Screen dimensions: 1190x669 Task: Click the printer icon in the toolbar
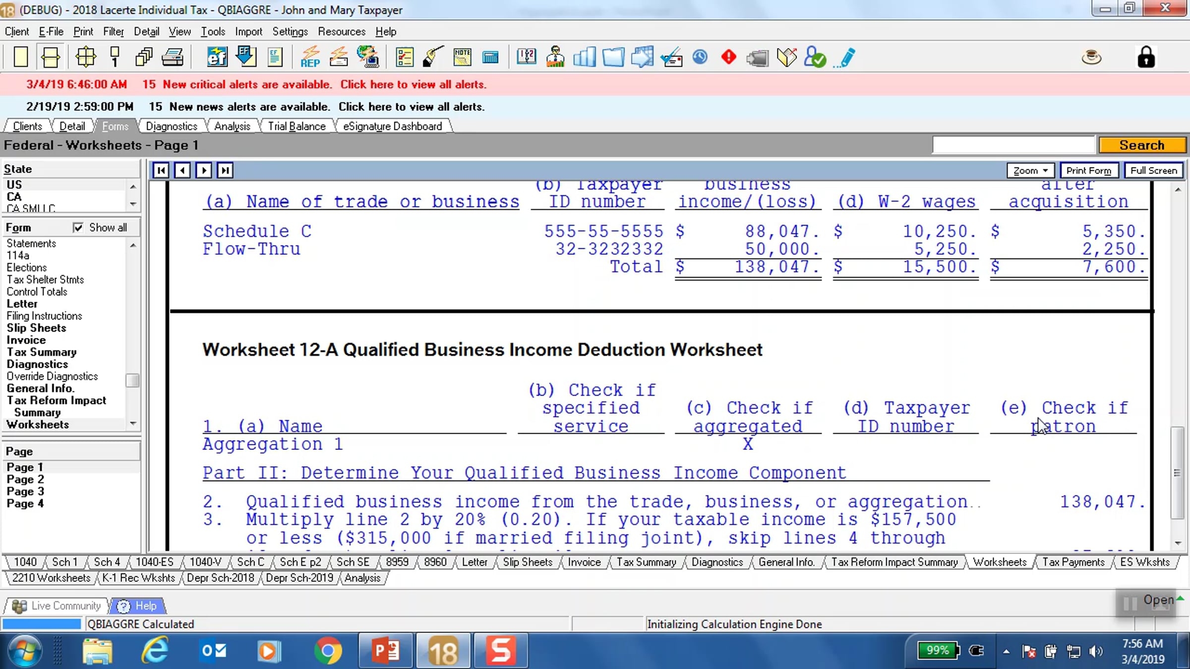pyautogui.click(x=173, y=57)
